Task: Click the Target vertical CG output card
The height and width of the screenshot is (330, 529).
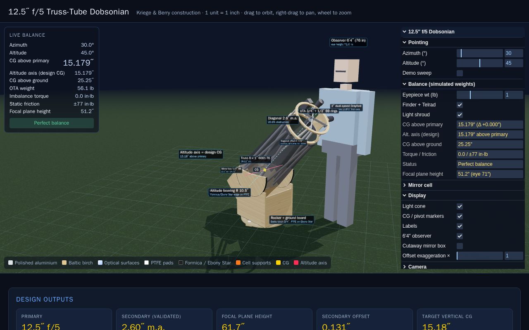Action: pos(465,320)
